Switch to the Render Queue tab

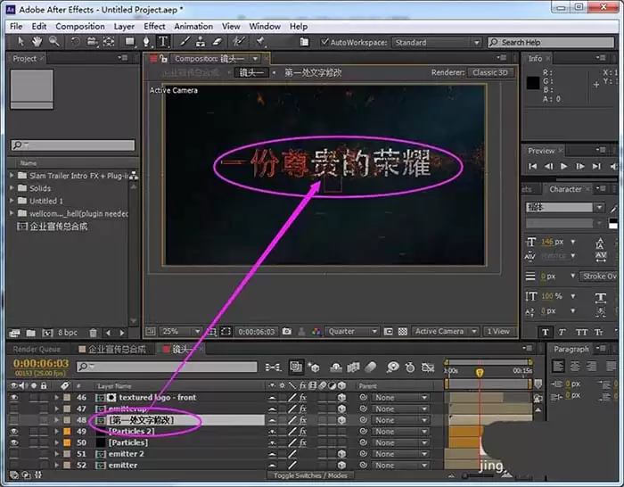point(37,350)
